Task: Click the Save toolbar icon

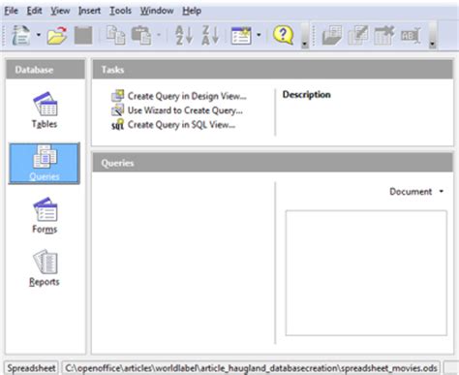Action: pos(83,35)
